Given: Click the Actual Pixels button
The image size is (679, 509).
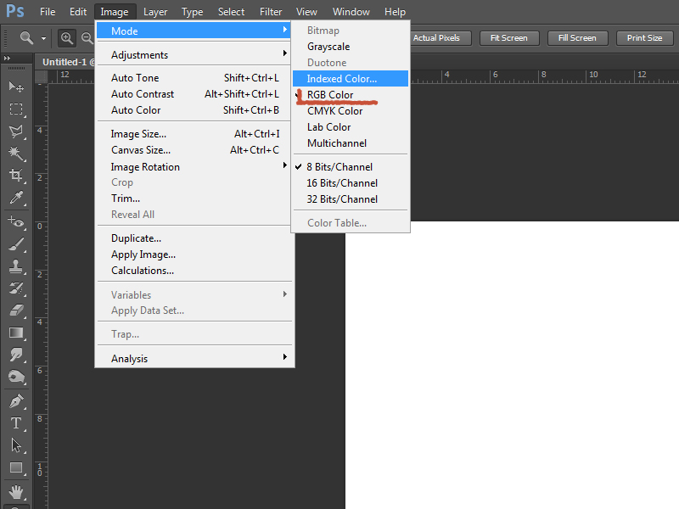Looking at the screenshot, I should (x=440, y=38).
